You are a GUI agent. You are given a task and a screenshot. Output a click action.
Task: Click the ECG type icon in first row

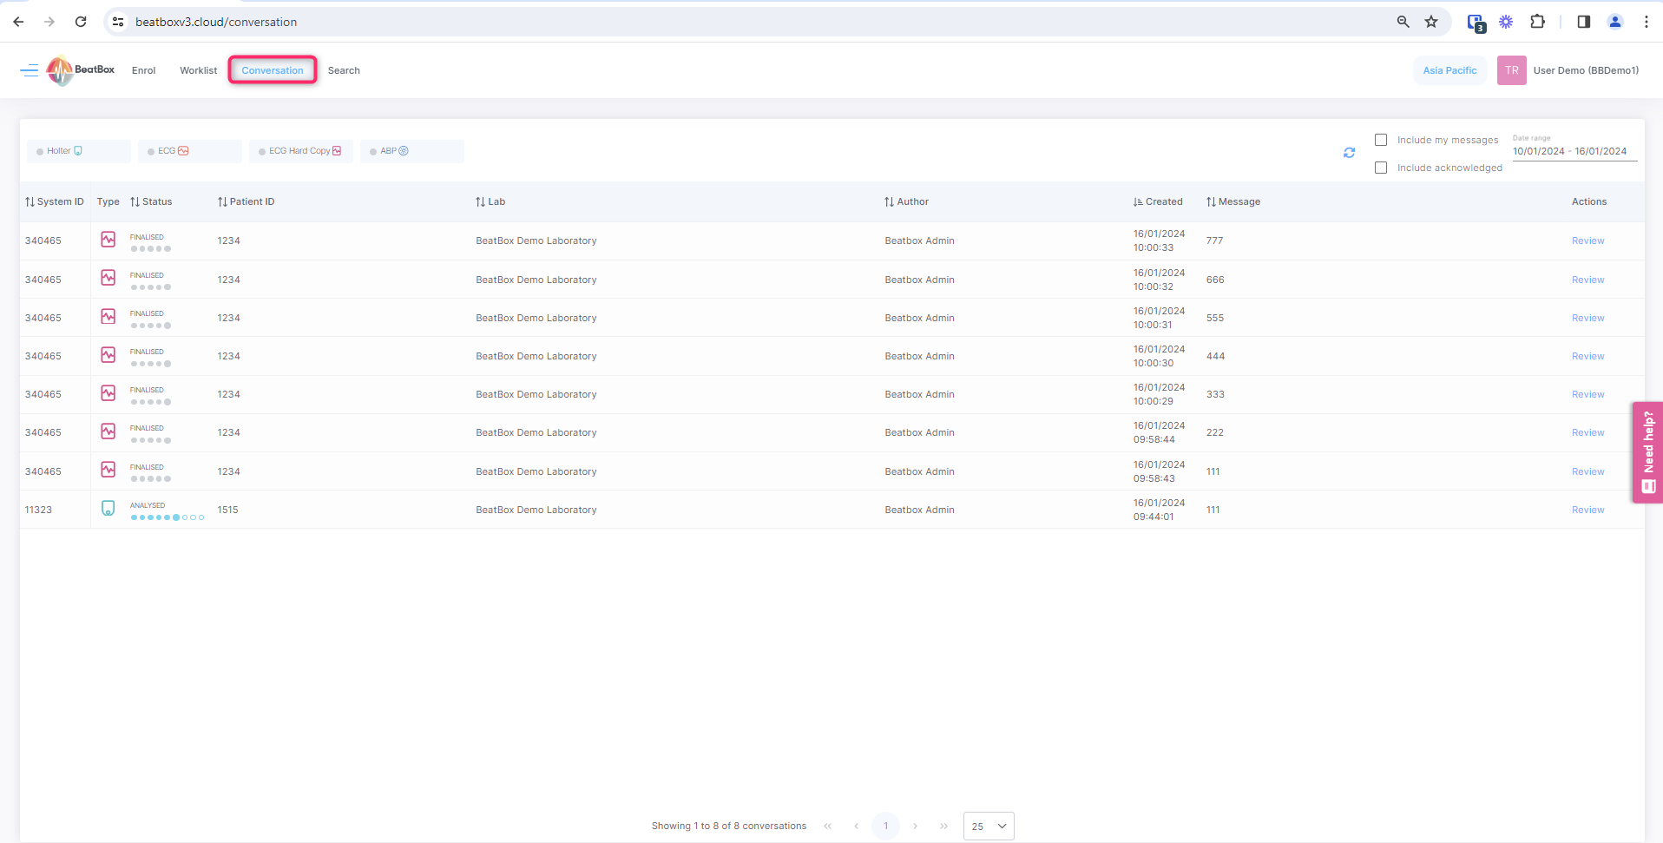click(108, 240)
